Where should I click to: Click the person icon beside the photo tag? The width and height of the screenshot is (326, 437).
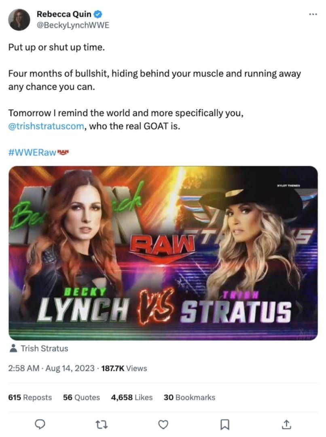tap(13, 348)
